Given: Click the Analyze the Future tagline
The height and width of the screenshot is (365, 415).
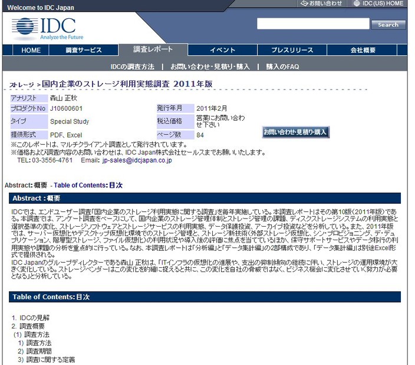Looking at the screenshot, I should [x=62, y=37].
